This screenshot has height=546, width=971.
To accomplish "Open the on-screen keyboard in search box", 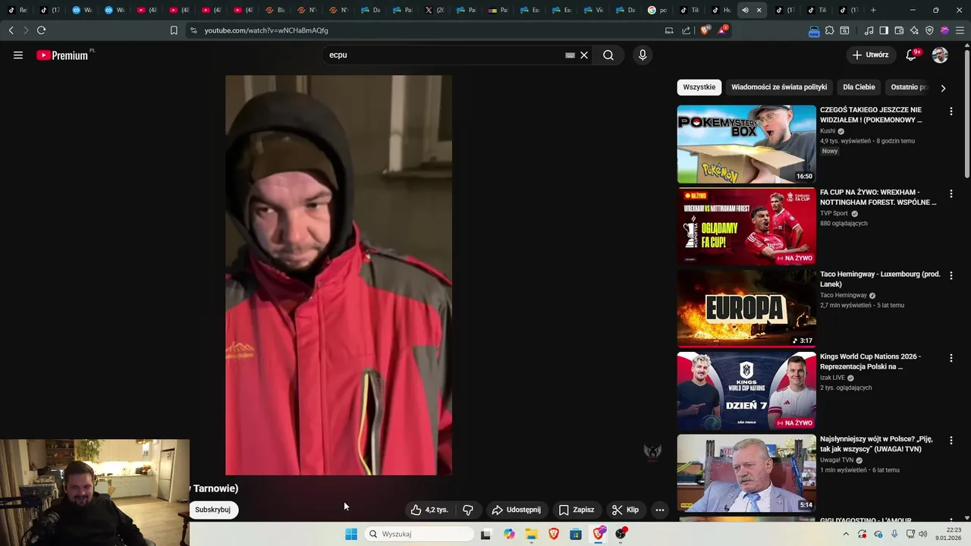I will [570, 55].
